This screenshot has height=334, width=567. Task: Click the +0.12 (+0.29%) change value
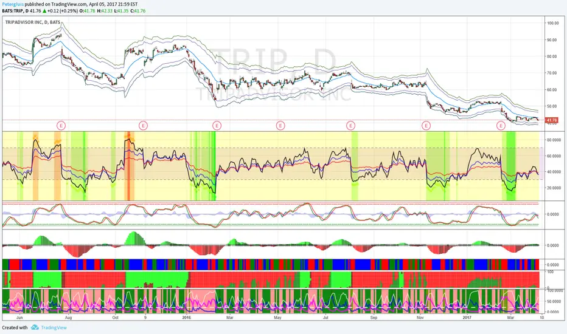(x=62, y=11)
